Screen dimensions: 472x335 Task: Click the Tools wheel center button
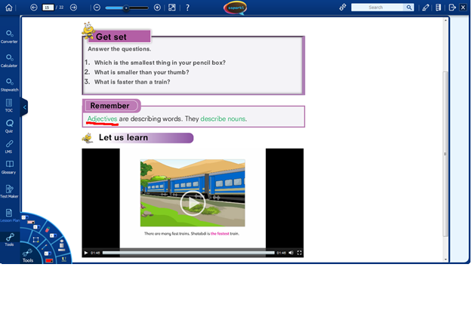coord(28,256)
